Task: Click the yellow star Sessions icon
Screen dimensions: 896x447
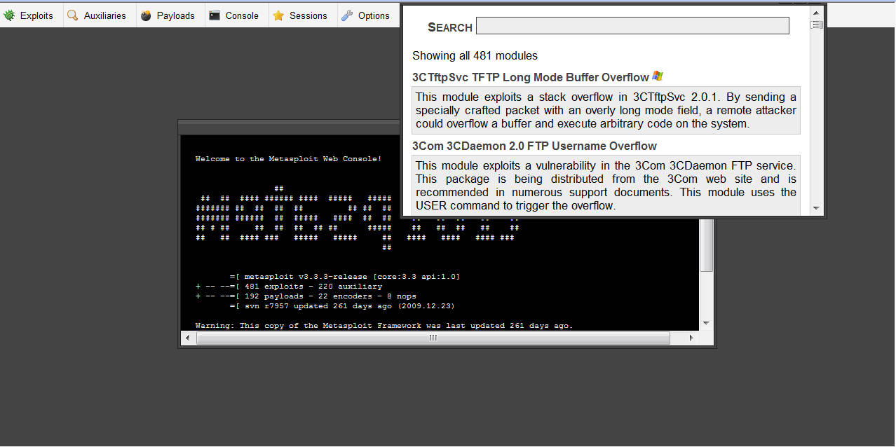Action: pos(278,15)
